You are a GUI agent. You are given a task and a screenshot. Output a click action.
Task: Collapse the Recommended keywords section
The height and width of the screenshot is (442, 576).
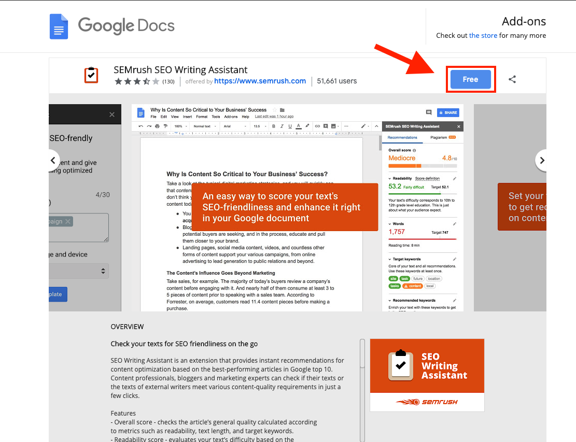390,301
